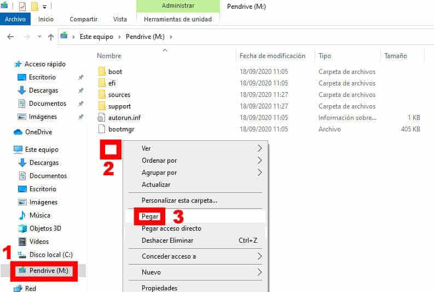
Task: Click the up one level arrow
Action: pyautogui.click(x=51, y=37)
